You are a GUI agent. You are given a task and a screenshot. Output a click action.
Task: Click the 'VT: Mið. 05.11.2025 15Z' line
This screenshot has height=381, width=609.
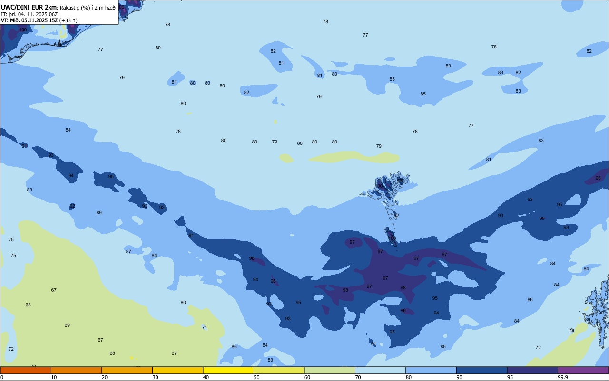pyautogui.click(x=29, y=20)
